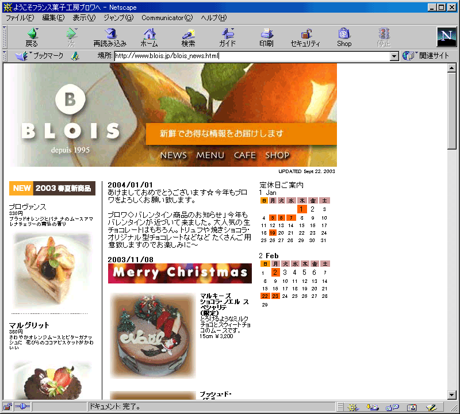Click the マルグリット chocolate tart thumbnail
Image resolution: width=460 pixels, height=414 pixels.
point(52,381)
